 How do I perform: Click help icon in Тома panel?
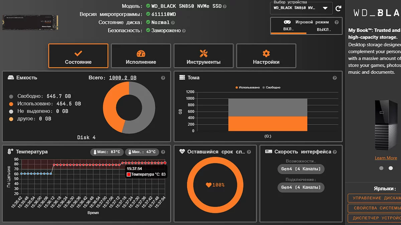click(x=335, y=78)
